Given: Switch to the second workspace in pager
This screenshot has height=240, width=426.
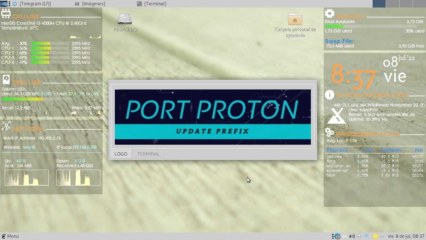Looking at the screenshot, I should 392,4.
